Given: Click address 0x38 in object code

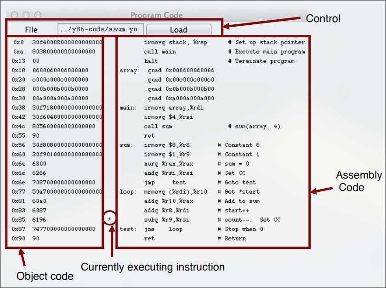Looking at the screenshot, I should pyautogui.click(x=18, y=108).
